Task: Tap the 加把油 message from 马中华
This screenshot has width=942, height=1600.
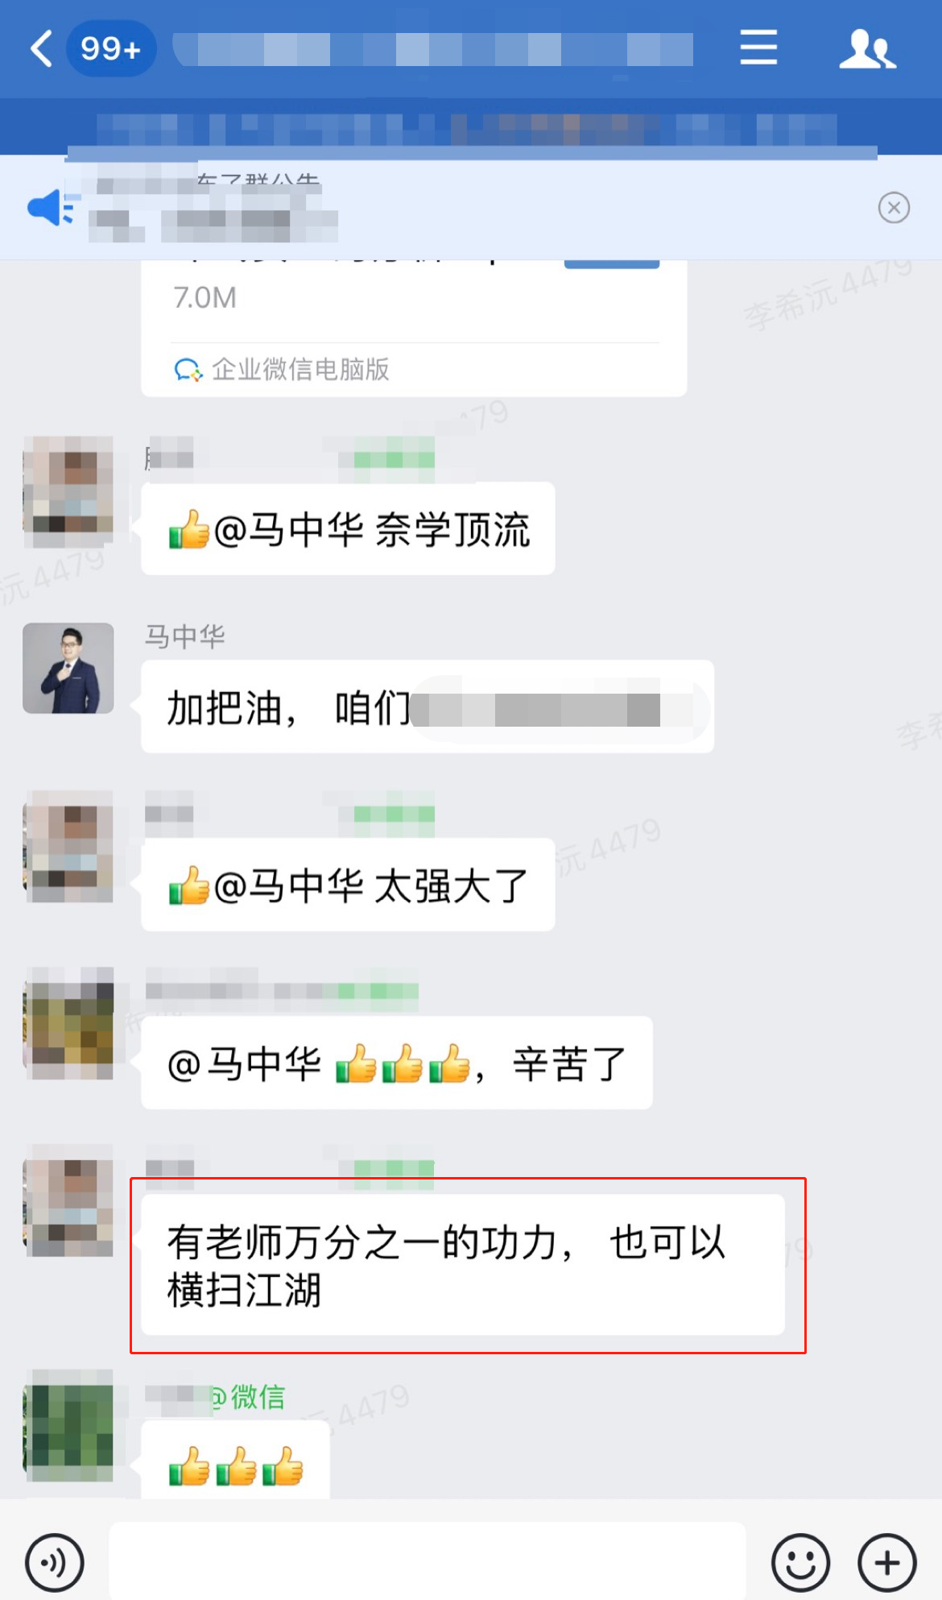Action: (428, 707)
